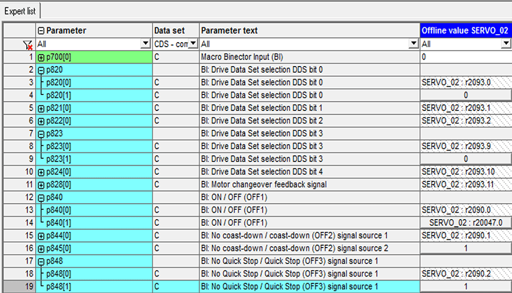Open the Offline value filter dropdown

pyautogui.click(x=506, y=43)
